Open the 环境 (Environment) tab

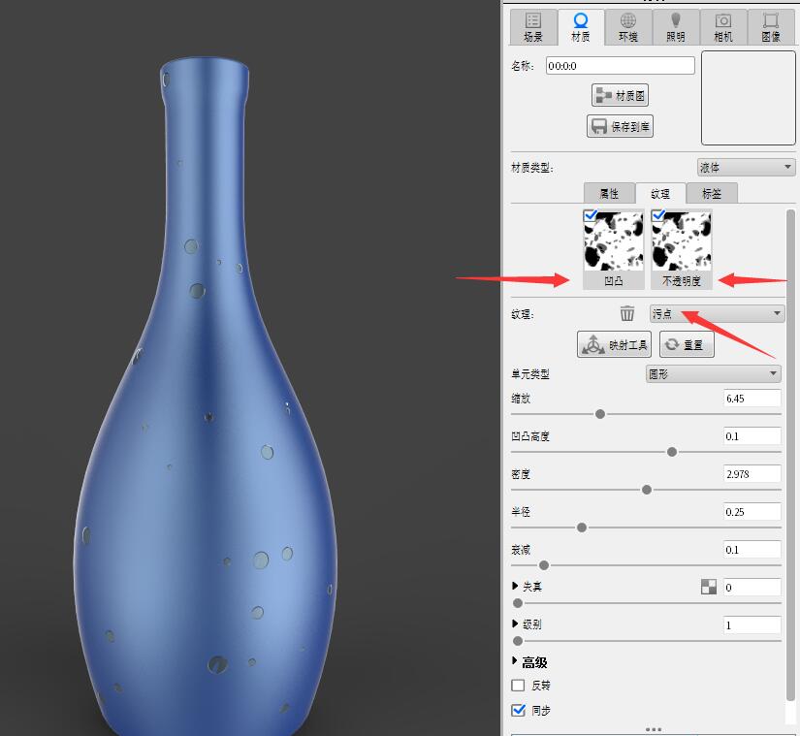628,27
